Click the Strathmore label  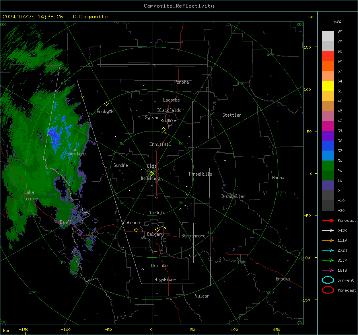pos(193,236)
